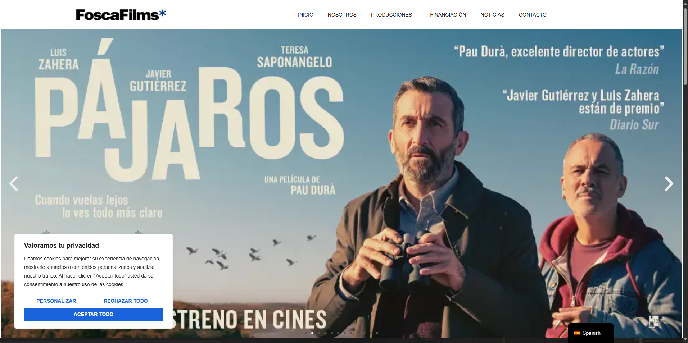
Task: Open the INICIO menu item
Action: pyautogui.click(x=305, y=15)
